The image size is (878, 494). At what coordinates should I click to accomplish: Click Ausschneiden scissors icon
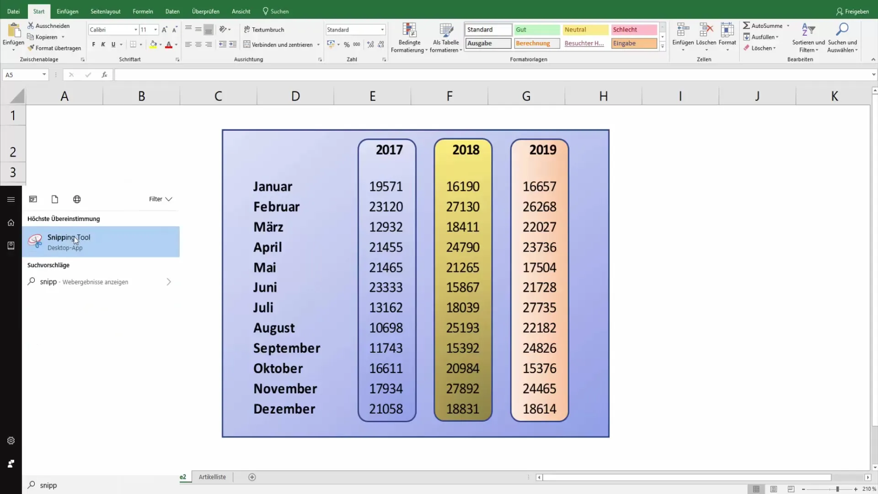(31, 26)
